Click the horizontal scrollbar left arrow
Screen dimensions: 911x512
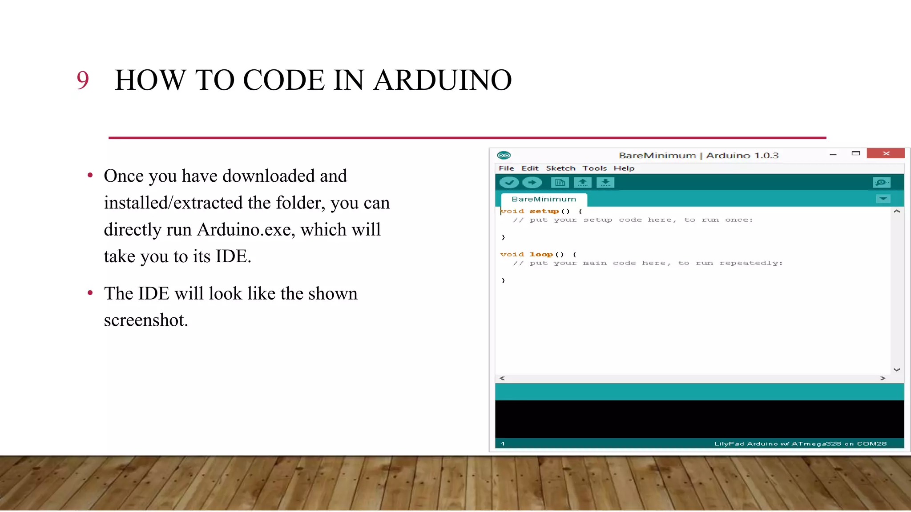coord(502,378)
